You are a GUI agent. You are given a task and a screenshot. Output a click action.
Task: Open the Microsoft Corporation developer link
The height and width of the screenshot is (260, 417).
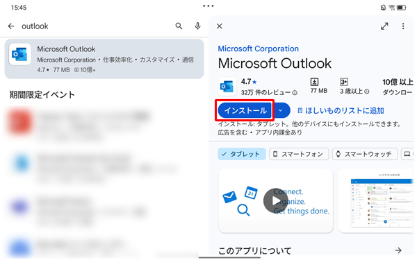point(259,49)
